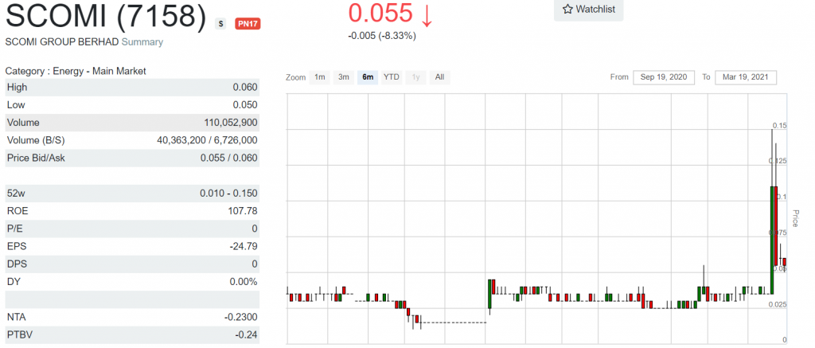Open the Summary link
Image resolution: width=815 pixels, height=348 pixels.
click(x=142, y=42)
